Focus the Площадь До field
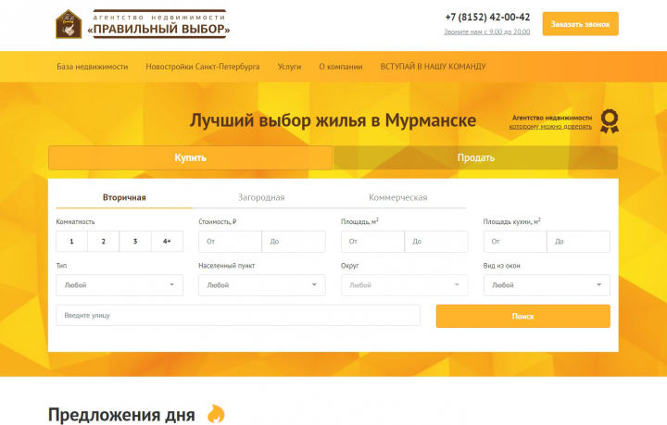The height and width of the screenshot is (425, 667). 436,242
